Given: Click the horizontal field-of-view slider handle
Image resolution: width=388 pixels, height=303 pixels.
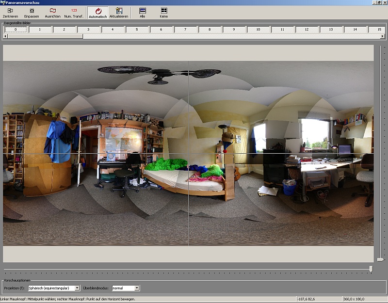Looking at the screenshot, I should click(371, 269).
